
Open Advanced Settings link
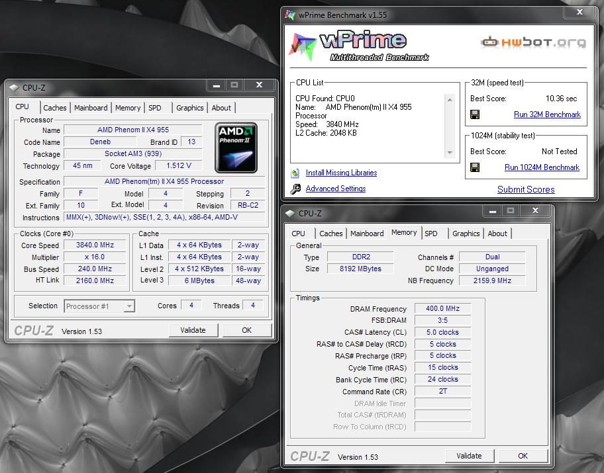(336, 189)
